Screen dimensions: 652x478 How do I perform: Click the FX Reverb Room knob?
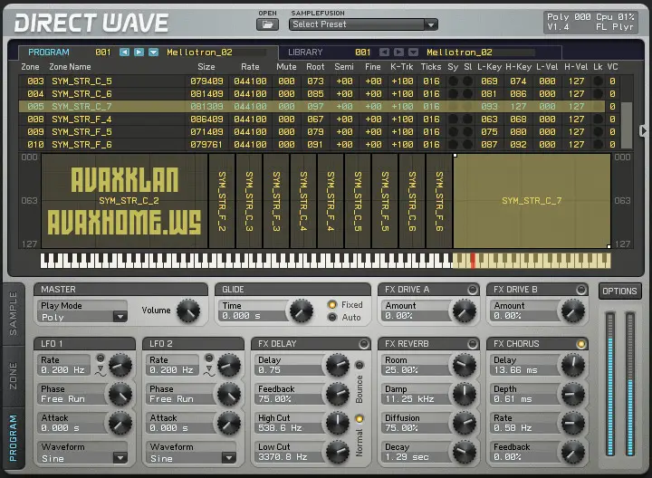pos(465,365)
